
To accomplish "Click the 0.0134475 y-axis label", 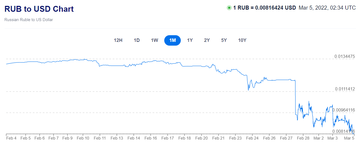I will [344, 56].
